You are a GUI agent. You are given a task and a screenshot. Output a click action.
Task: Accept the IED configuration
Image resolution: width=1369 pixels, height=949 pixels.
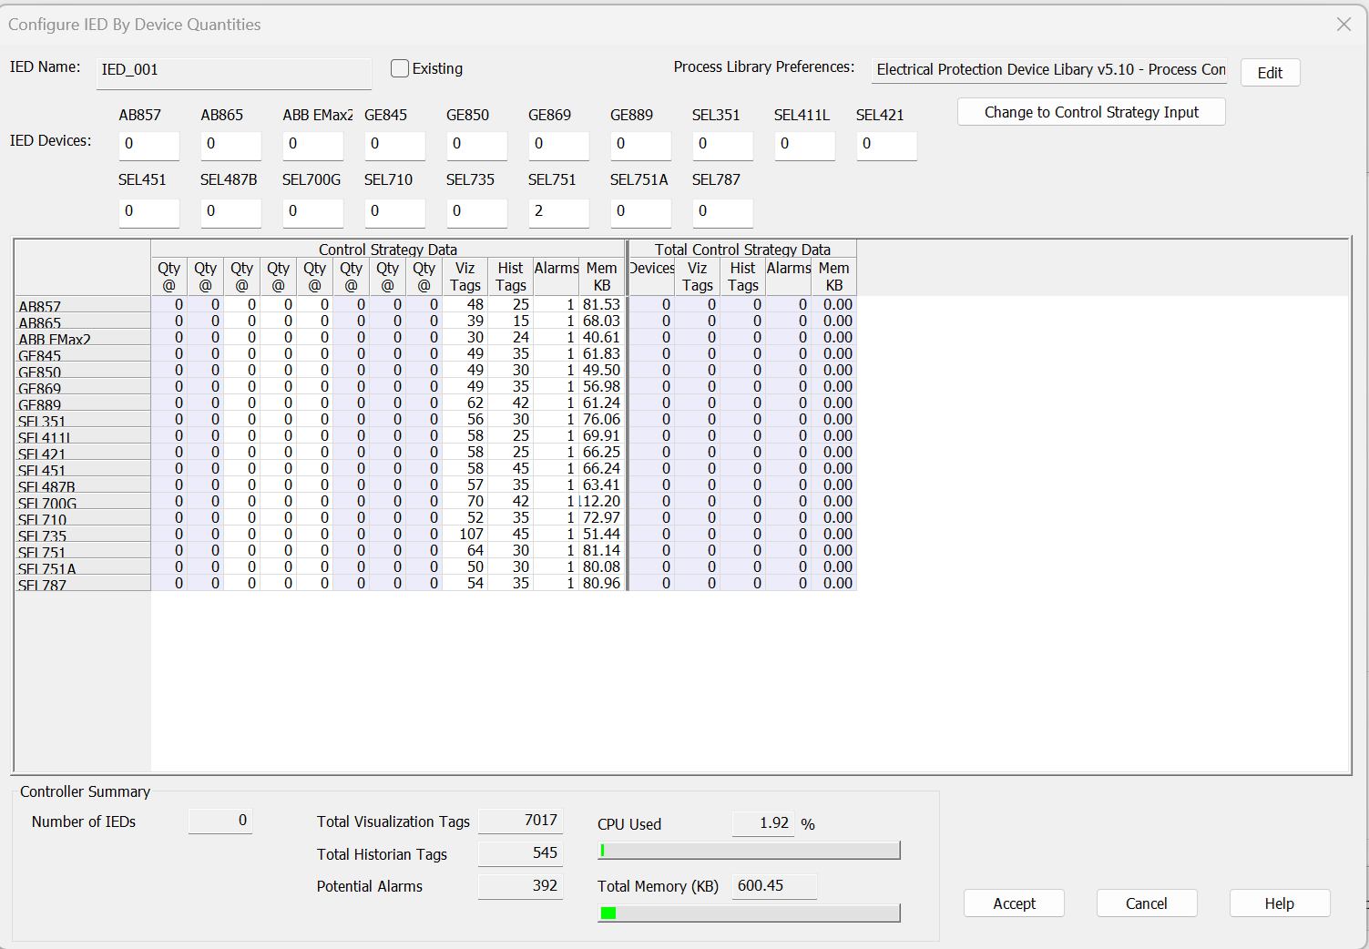1014,903
